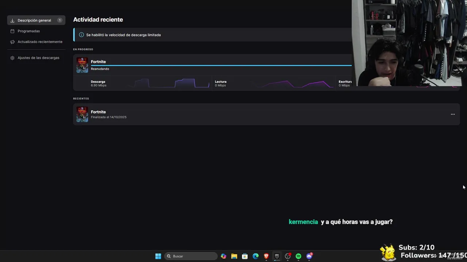
Task: Click the badge showing 1 on Descripción general
Action: point(59,20)
